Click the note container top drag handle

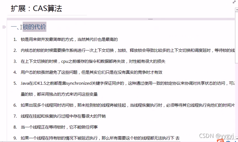[x=150, y=19]
